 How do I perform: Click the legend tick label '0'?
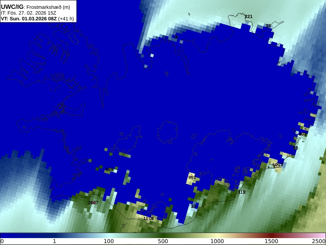pyautogui.click(x=2, y=242)
